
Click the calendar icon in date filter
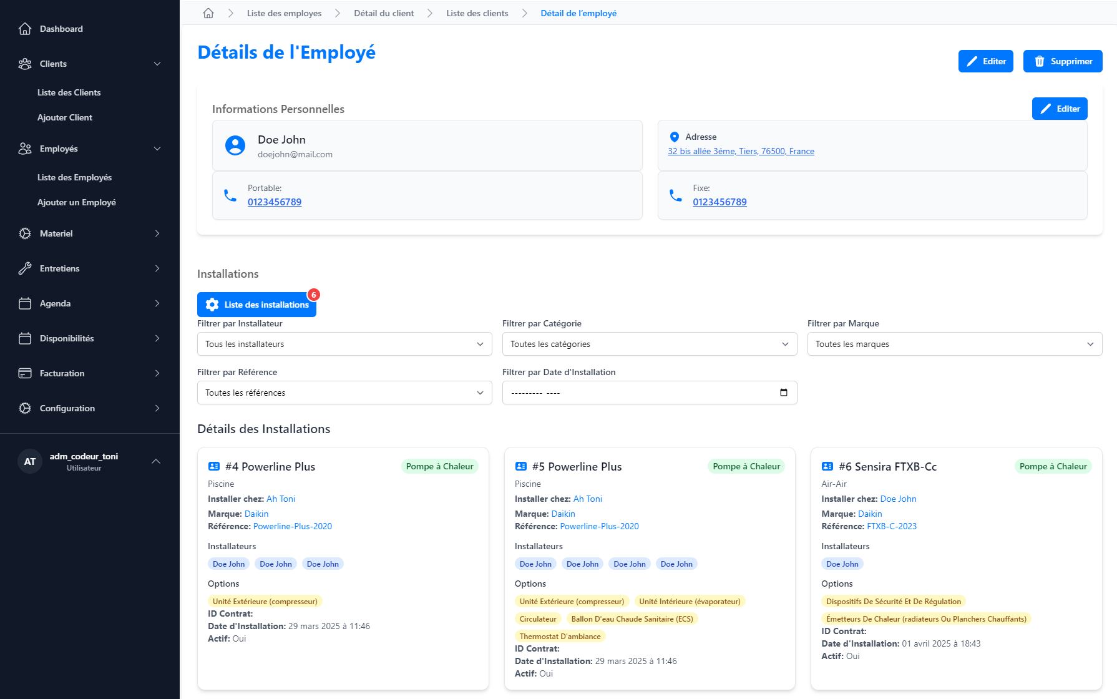[x=784, y=393]
